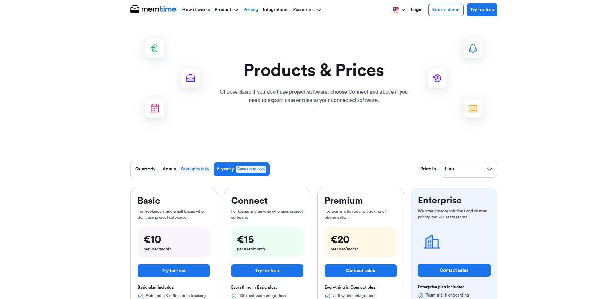Click the orange robot face icon
The width and height of the screenshot is (603, 299).
[x=473, y=108]
